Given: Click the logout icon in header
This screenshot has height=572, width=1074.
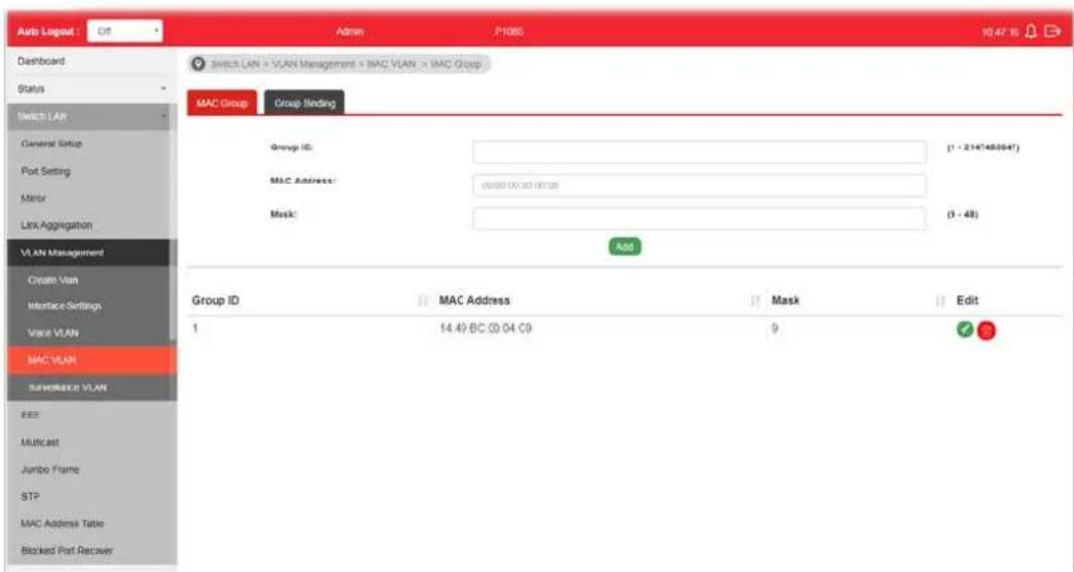Looking at the screenshot, I should pos(1053,32).
